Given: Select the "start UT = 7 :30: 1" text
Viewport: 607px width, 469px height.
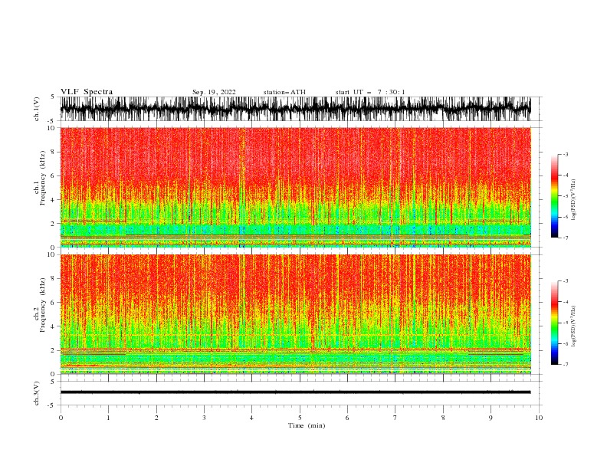Looking at the screenshot, I should [370, 92].
